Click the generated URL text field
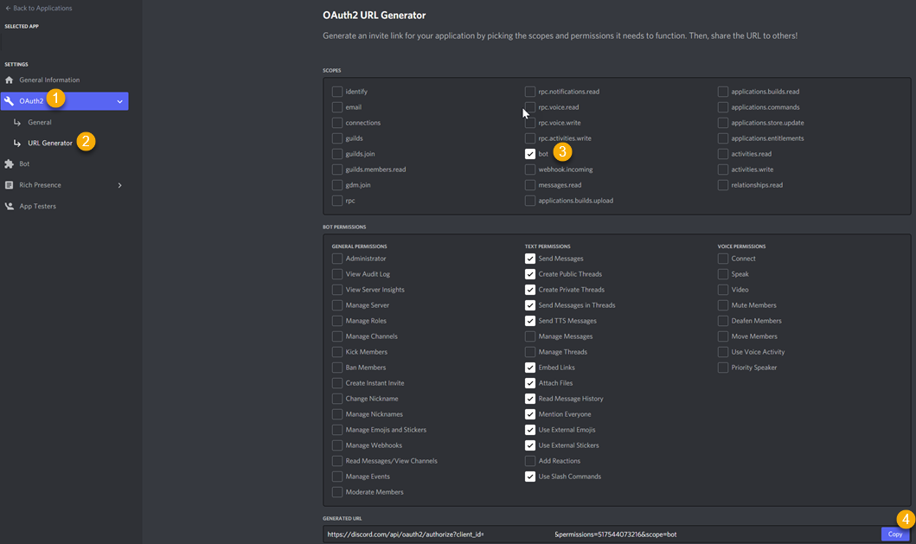Image resolution: width=916 pixels, height=544 pixels. [x=602, y=534]
